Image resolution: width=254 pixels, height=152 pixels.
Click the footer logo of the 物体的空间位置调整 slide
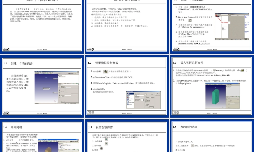[x=6, y=49]
